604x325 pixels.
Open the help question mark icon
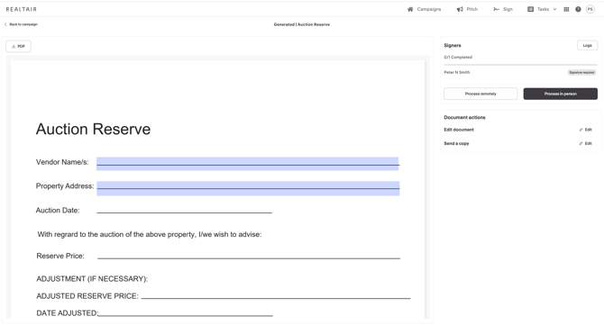[578, 9]
